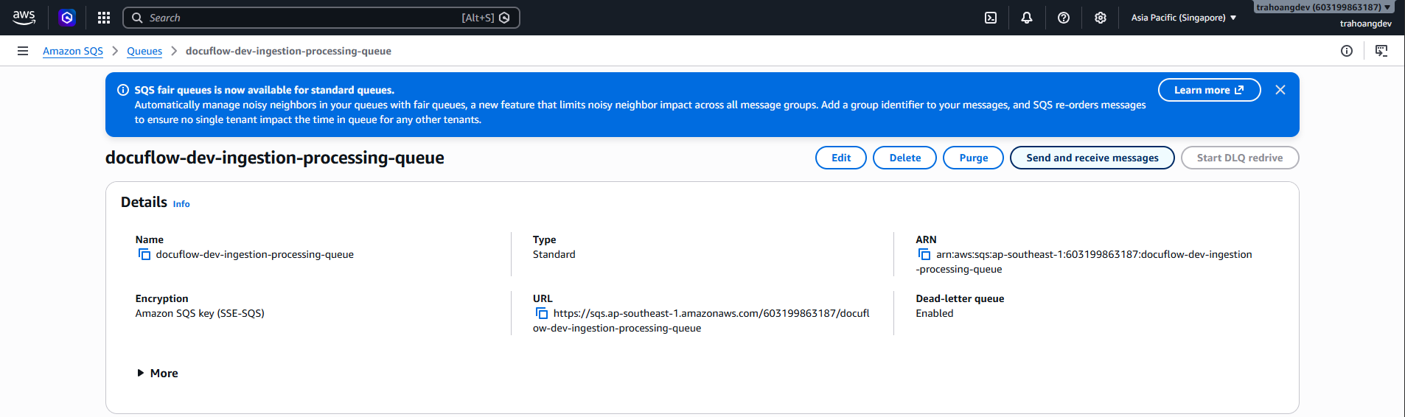
Task: Click the Delete queue button
Action: (904, 158)
